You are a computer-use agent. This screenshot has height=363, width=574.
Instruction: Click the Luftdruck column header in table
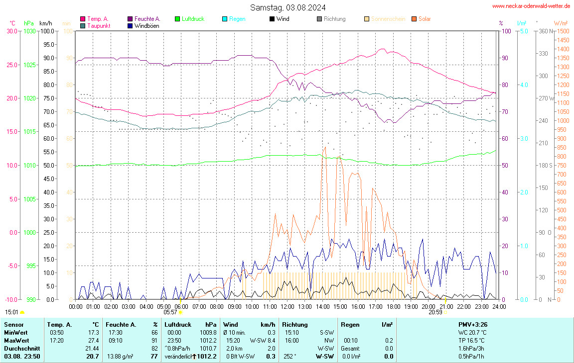[178, 324]
